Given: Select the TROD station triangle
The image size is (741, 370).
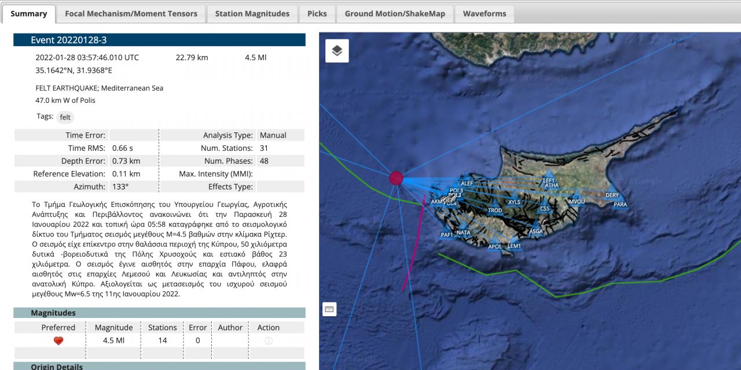Looking at the screenshot, I should click(x=495, y=208).
